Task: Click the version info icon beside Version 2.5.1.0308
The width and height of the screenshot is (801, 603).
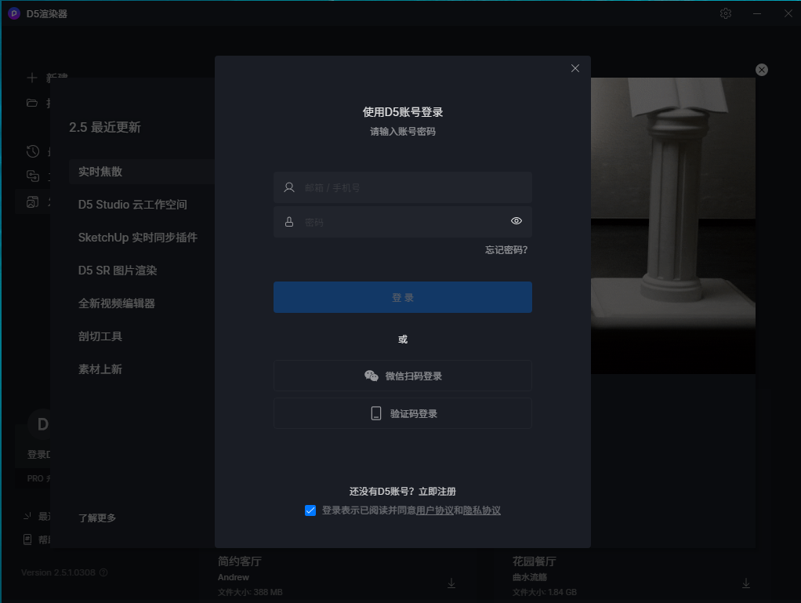Action: tap(103, 572)
